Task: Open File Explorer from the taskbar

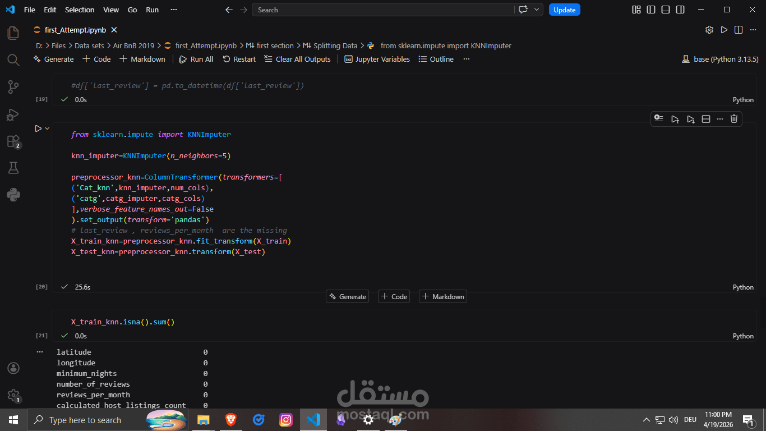Action: 203,420
